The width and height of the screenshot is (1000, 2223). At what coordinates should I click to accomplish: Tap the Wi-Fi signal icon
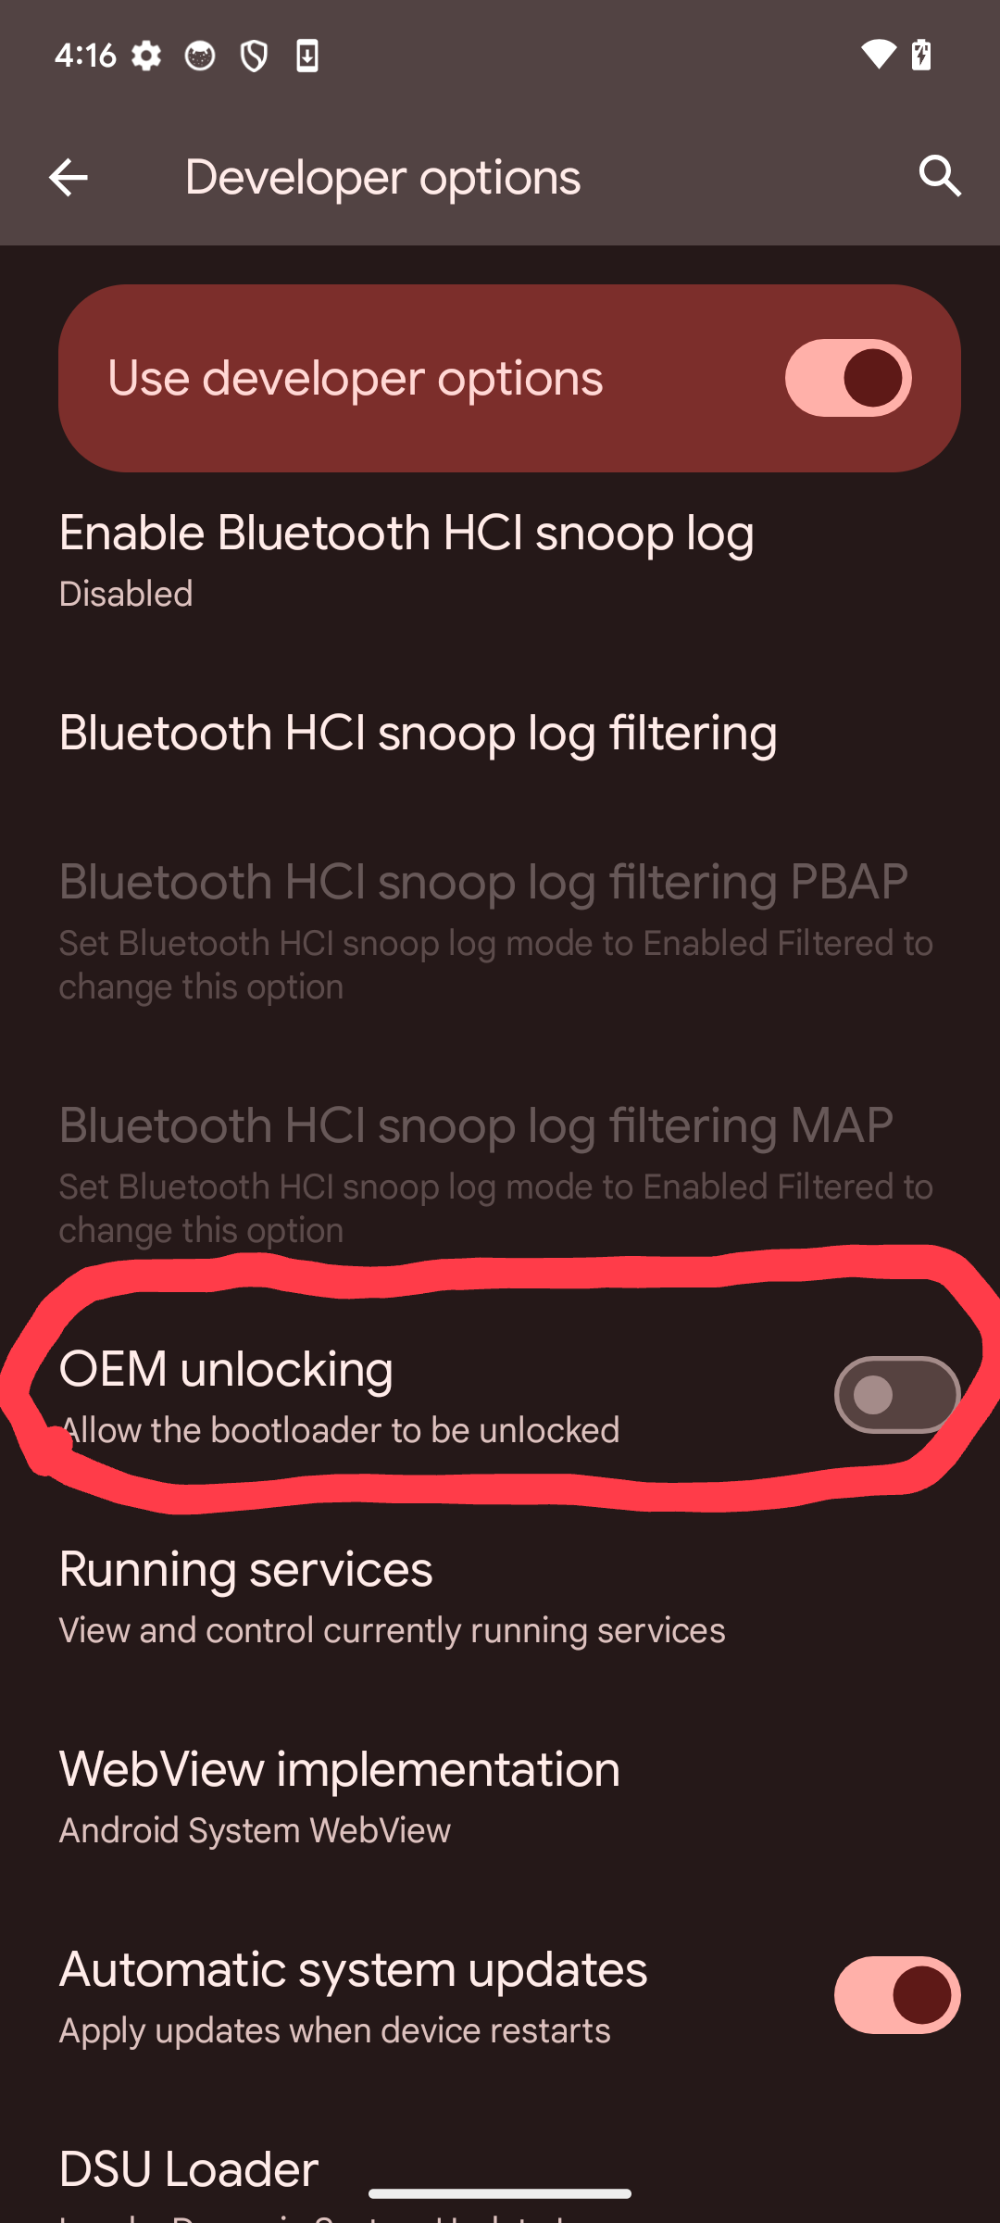(878, 55)
